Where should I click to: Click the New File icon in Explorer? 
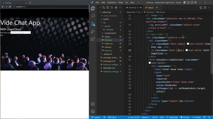click(x=104, y=8)
